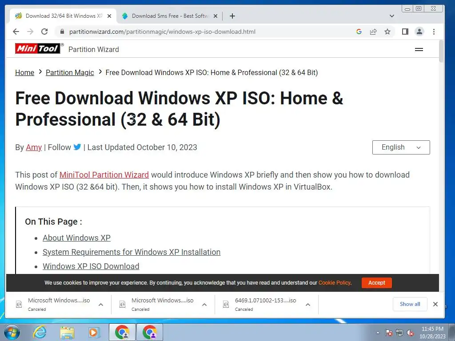The image size is (455, 341).
Task: Bookmark this page with the star icon
Action: 387,32
